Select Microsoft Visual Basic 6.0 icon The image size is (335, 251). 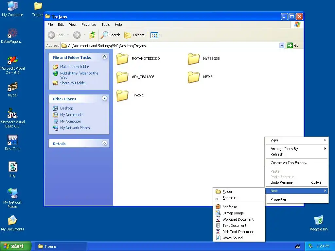[x=12, y=118]
